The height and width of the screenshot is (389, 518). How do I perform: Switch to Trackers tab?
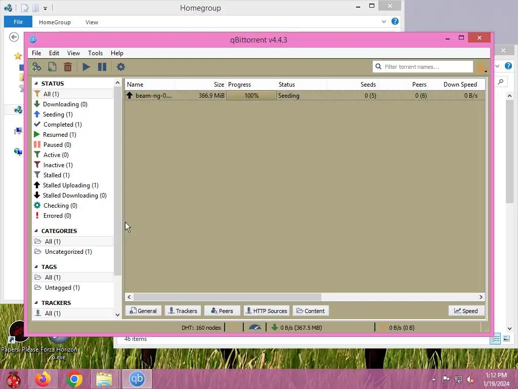point(183,311)
